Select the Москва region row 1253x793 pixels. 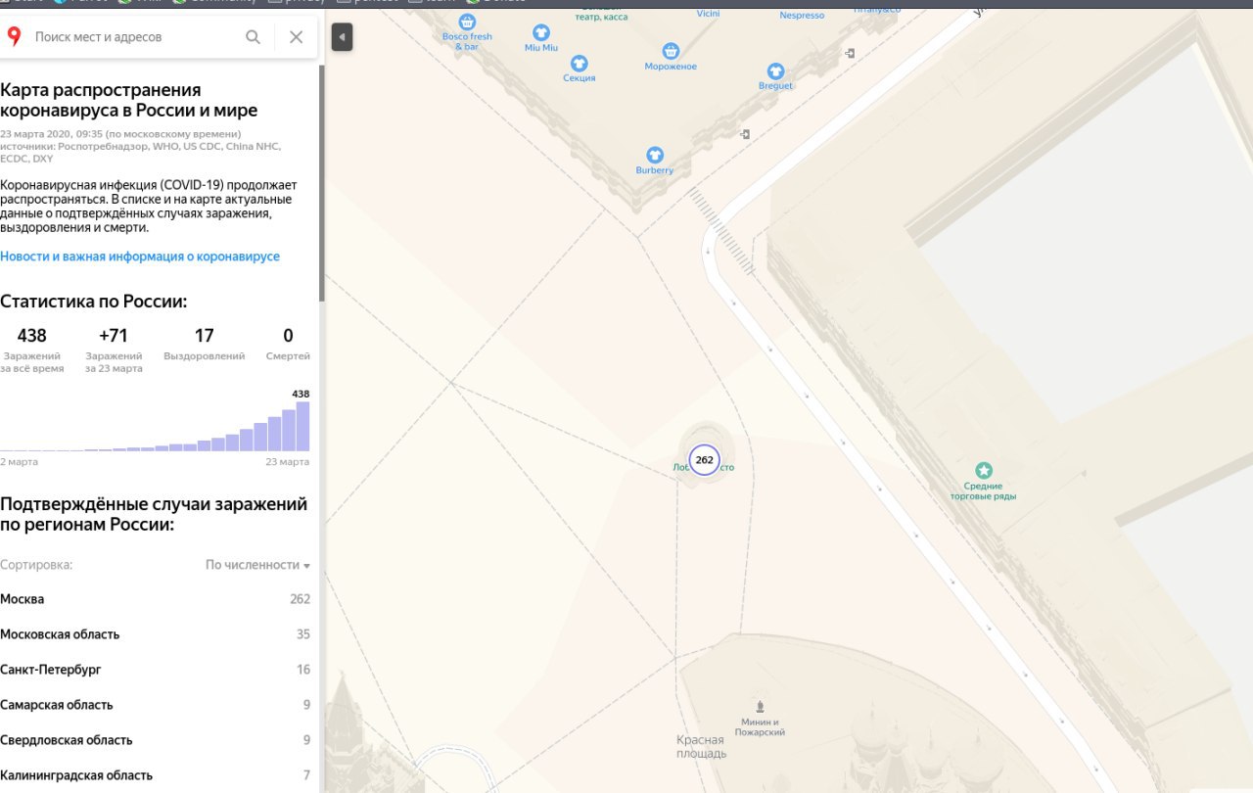point(156,599)
